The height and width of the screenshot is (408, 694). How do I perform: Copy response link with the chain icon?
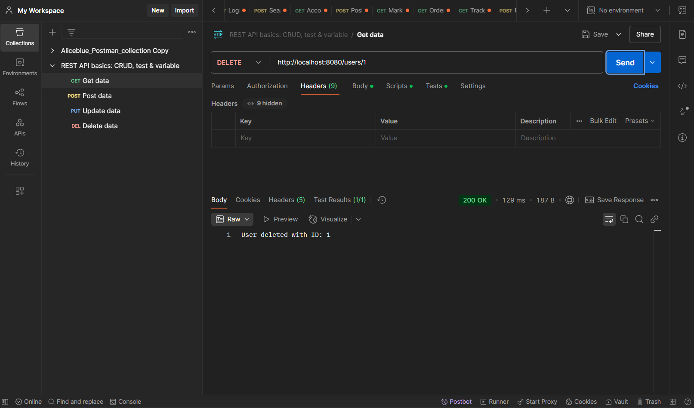click(x=654, y=219)
